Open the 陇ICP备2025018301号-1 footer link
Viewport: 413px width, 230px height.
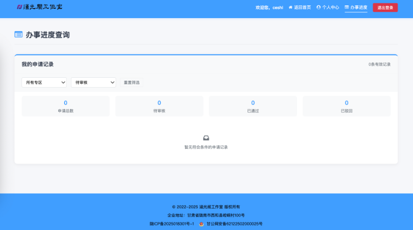click(172, 224)
